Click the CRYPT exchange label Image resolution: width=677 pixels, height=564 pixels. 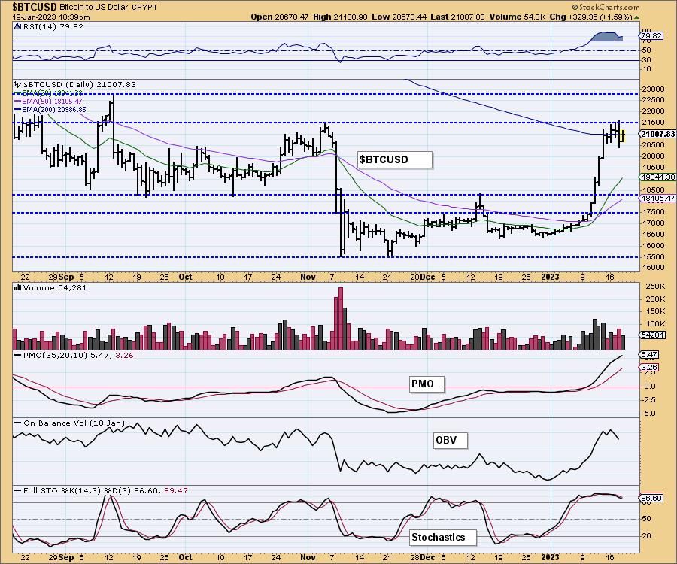[x=145, y=7]
